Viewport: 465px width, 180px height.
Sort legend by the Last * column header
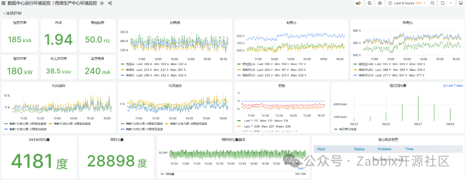tap(301, 168)
